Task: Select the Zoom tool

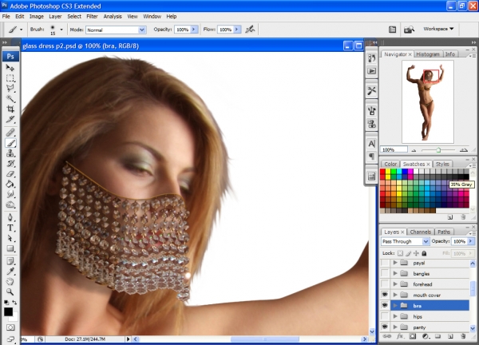Action: (10, 291)
